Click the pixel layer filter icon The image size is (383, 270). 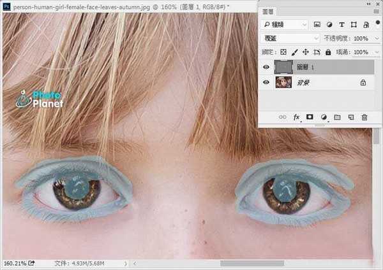[317, 24]
